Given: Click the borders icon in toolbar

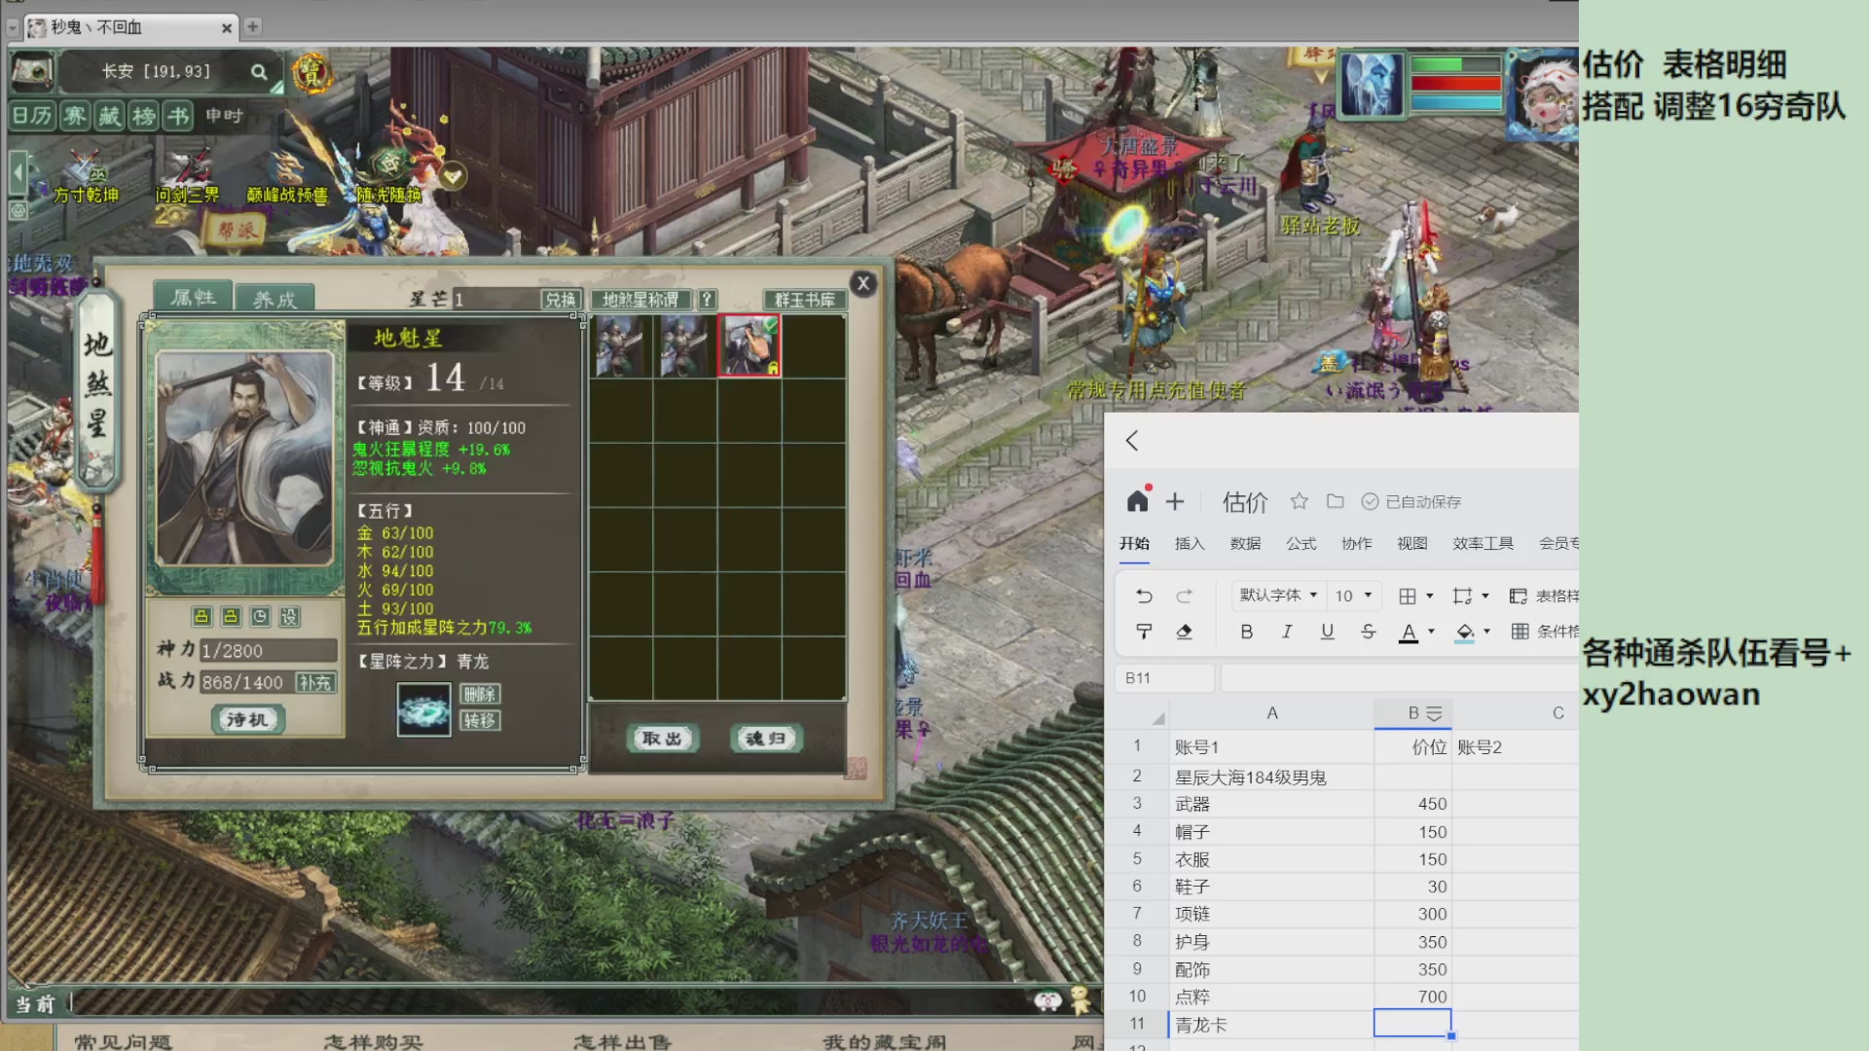Looking at the screenshot, I should 1408,596.
